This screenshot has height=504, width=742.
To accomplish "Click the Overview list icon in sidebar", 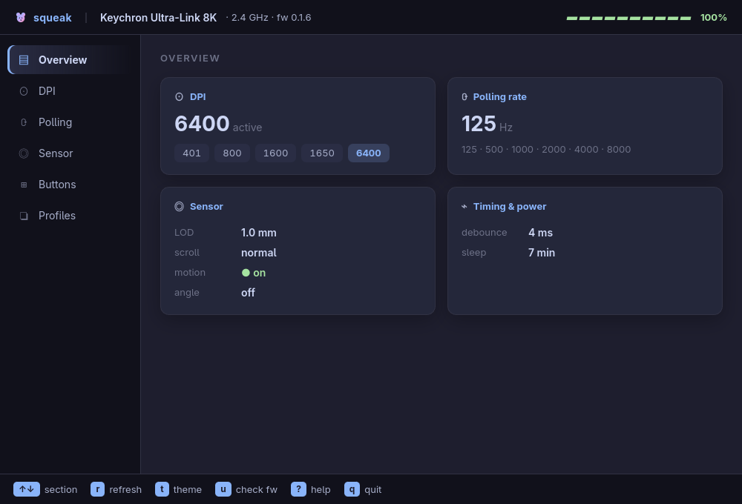I will point(24,60).
